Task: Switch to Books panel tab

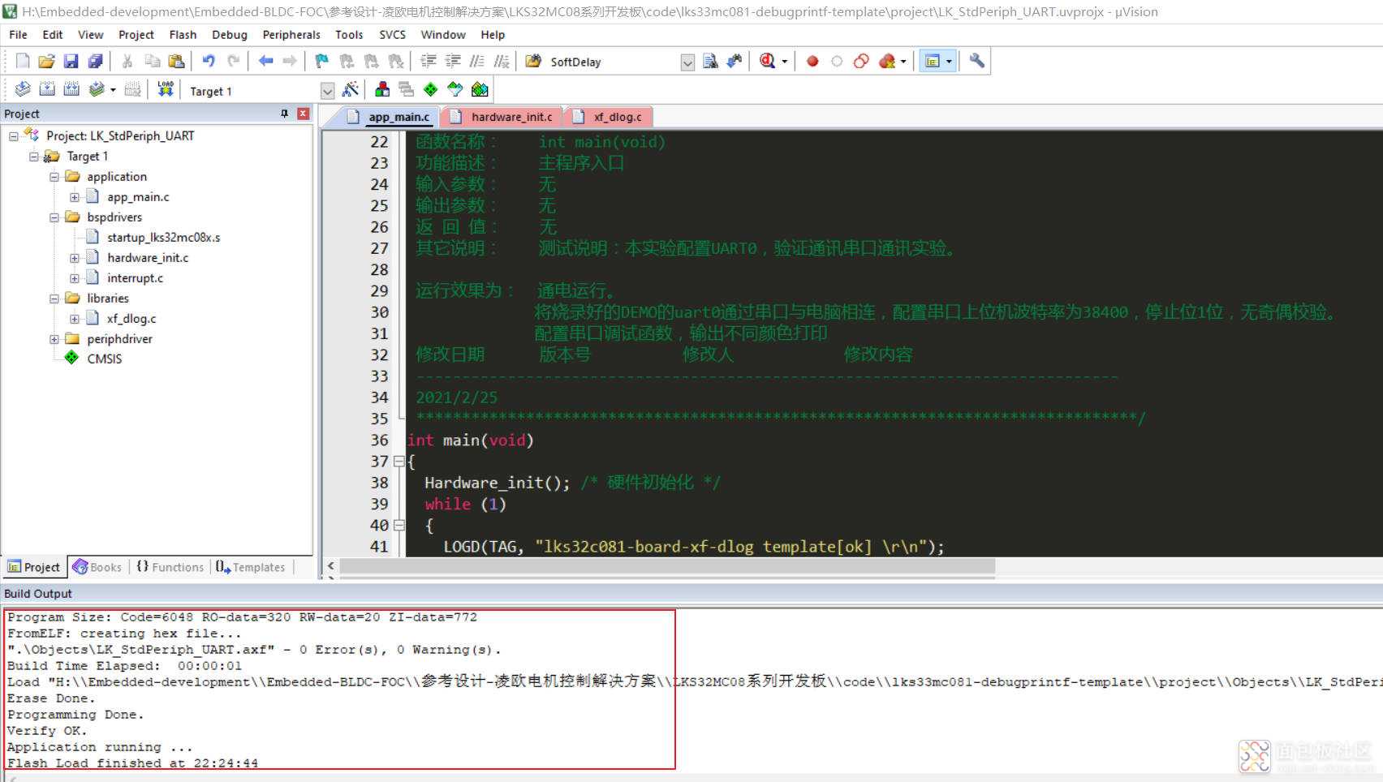Action: 97,567
